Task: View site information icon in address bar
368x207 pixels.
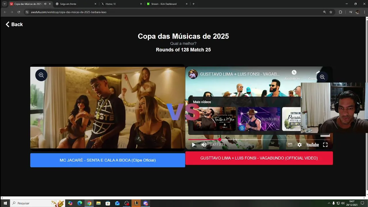Action: 27,12
